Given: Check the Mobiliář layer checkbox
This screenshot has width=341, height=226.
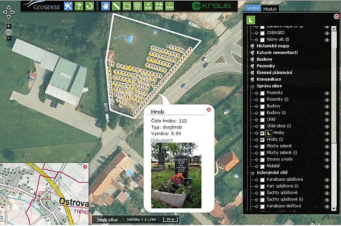Looking at the screenshot, I should [x=262, y=166].
